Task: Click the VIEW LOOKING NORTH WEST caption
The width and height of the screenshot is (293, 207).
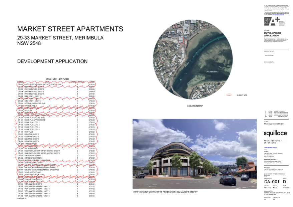Action: tap(166, 192)
